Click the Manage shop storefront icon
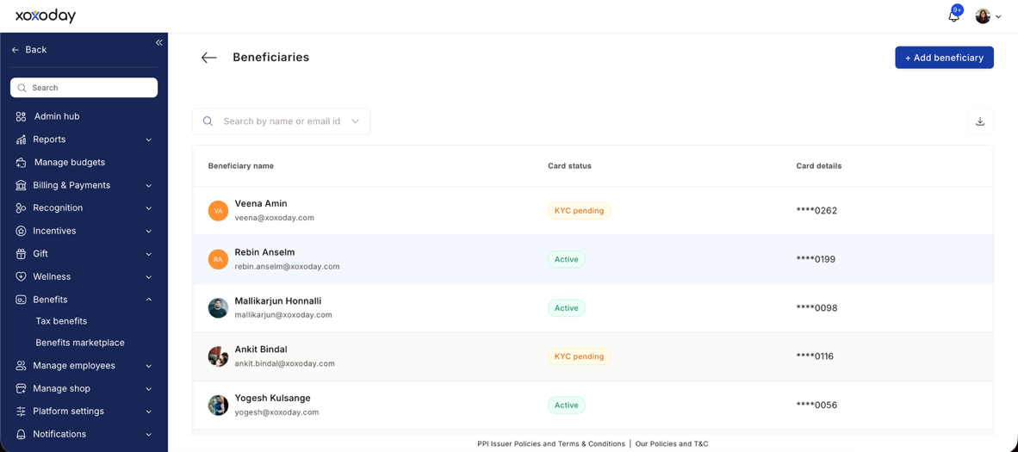Screen dimensions: 1018x452 coord(21,388)
